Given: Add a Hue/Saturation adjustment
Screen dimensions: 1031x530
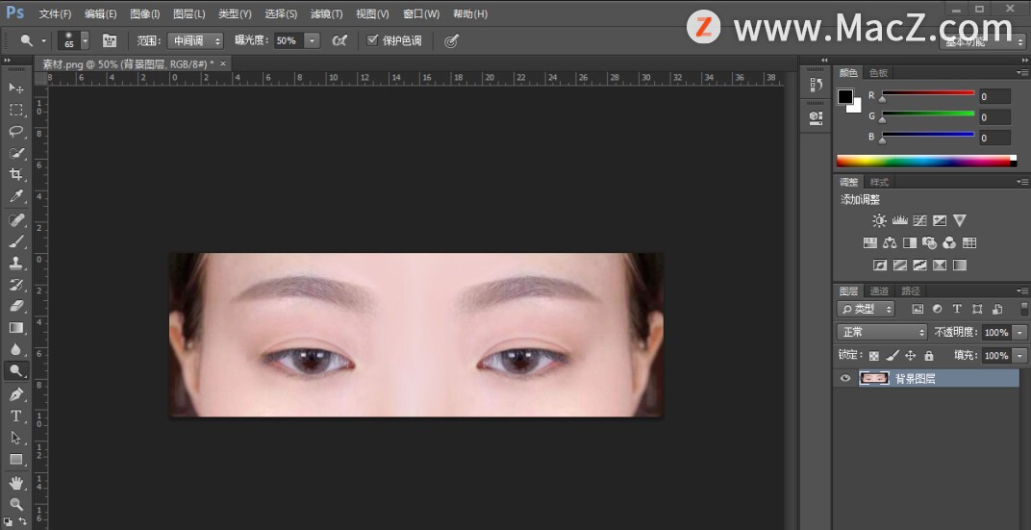Looking at the screenshot, I should (x=869, y=243).
